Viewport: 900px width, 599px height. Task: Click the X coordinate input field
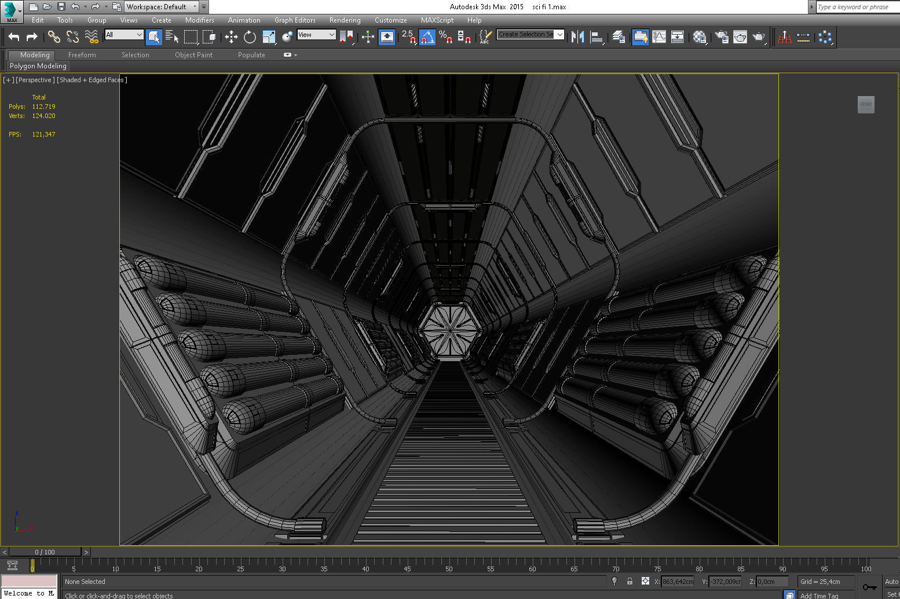[x=678, y=582]
